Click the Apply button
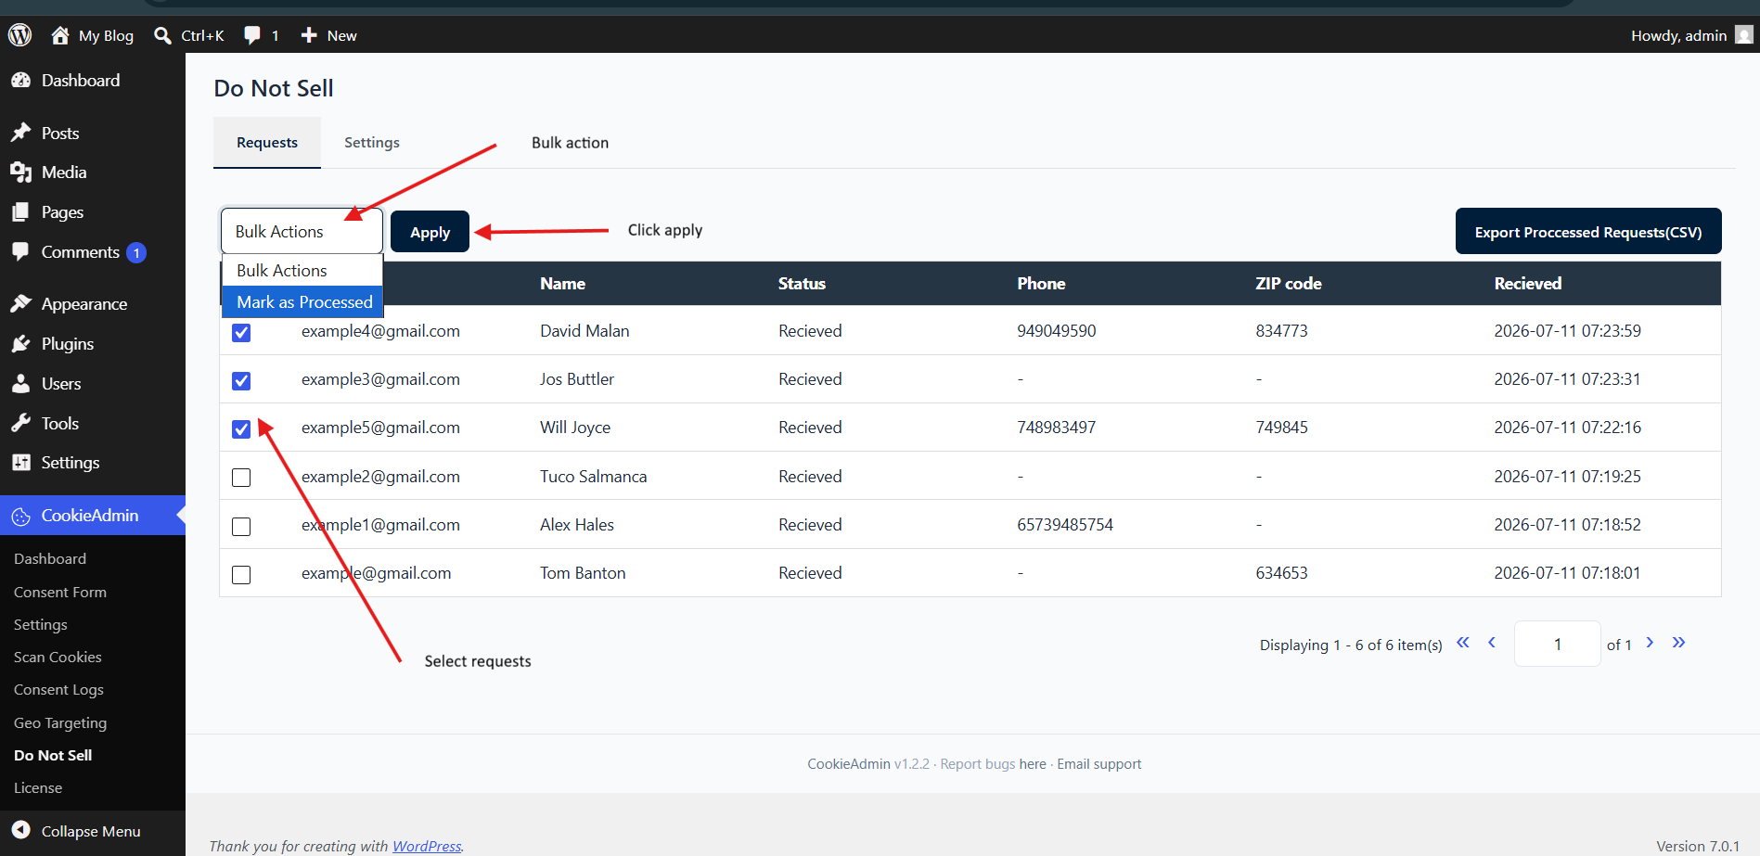The width and height of the screenshot is (1760, 856). (430, 232)
